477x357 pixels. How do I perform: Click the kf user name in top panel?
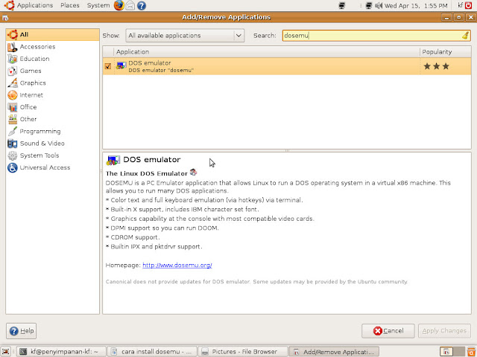pos(461,5)
